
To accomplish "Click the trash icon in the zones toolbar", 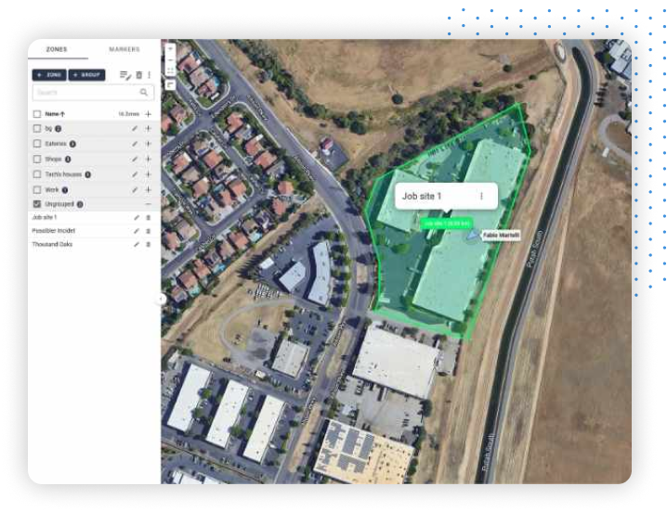I will click(139, 75).
